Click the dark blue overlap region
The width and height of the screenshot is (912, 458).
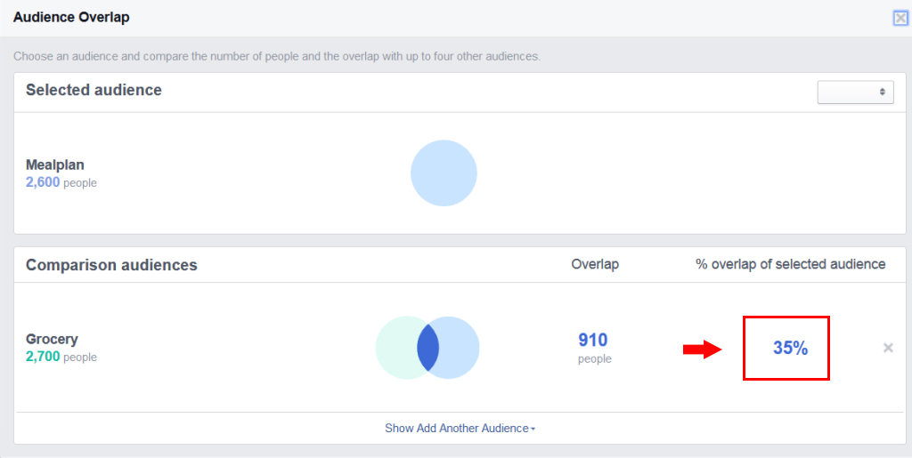[x=427, y=348]
